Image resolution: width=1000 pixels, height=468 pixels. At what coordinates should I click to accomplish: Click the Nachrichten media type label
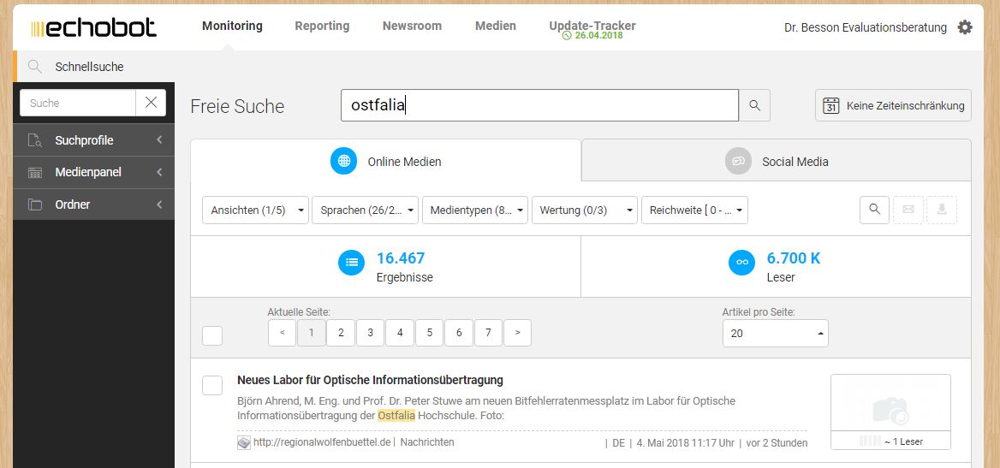(427, 441)
